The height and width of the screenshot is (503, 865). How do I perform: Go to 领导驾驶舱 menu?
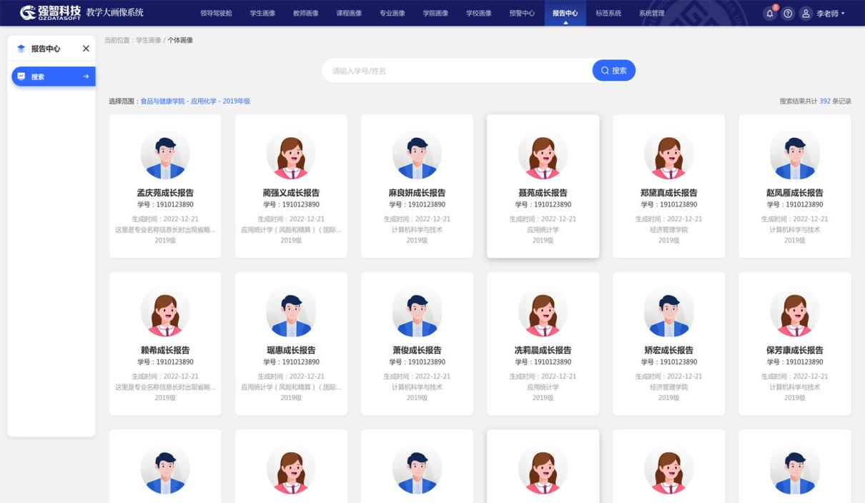(x=216, y=14)
